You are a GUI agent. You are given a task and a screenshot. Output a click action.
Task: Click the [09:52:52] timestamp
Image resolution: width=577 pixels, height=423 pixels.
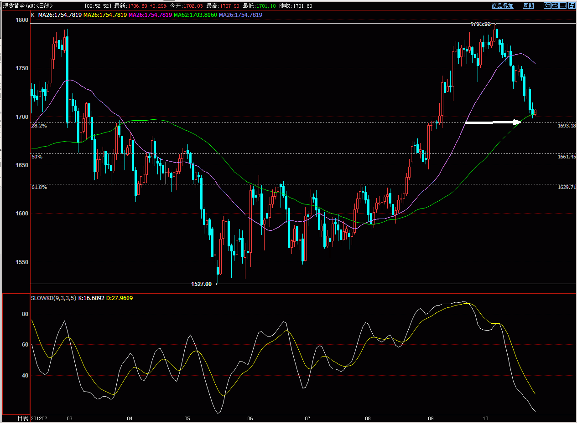[x=98, y=6]
